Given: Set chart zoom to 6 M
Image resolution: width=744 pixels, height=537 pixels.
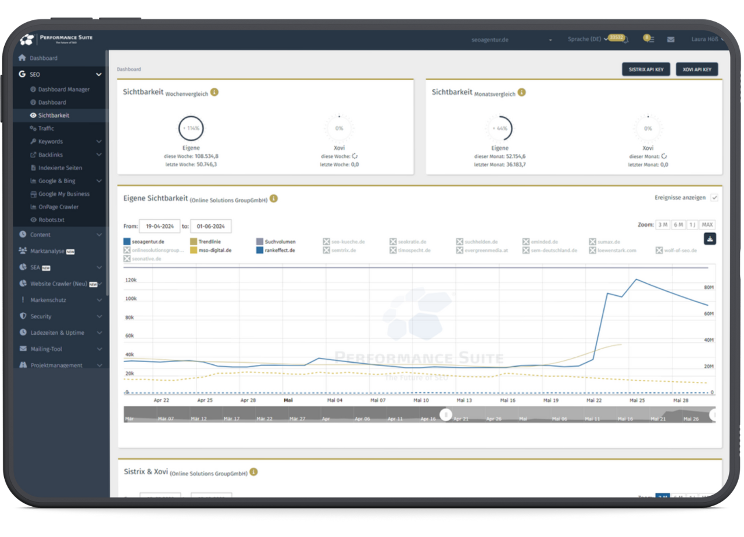Looking at the screenshot, I should tap(678, 224).
